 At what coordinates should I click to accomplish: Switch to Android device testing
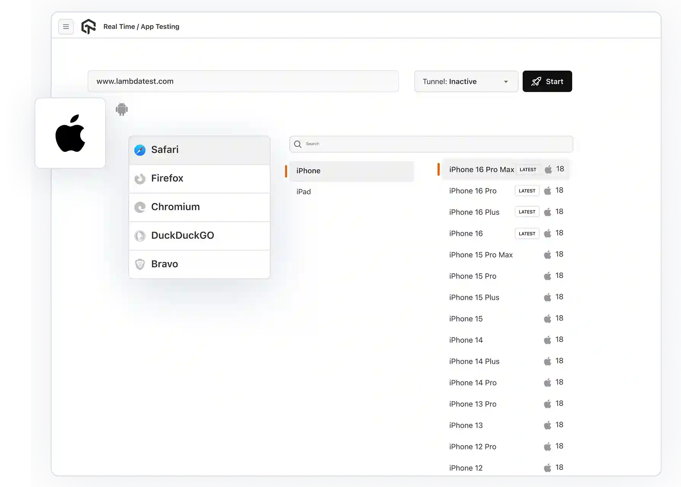121,109
